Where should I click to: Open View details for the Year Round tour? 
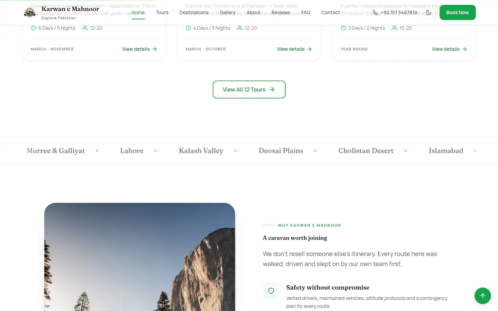[x=450, y=49]
